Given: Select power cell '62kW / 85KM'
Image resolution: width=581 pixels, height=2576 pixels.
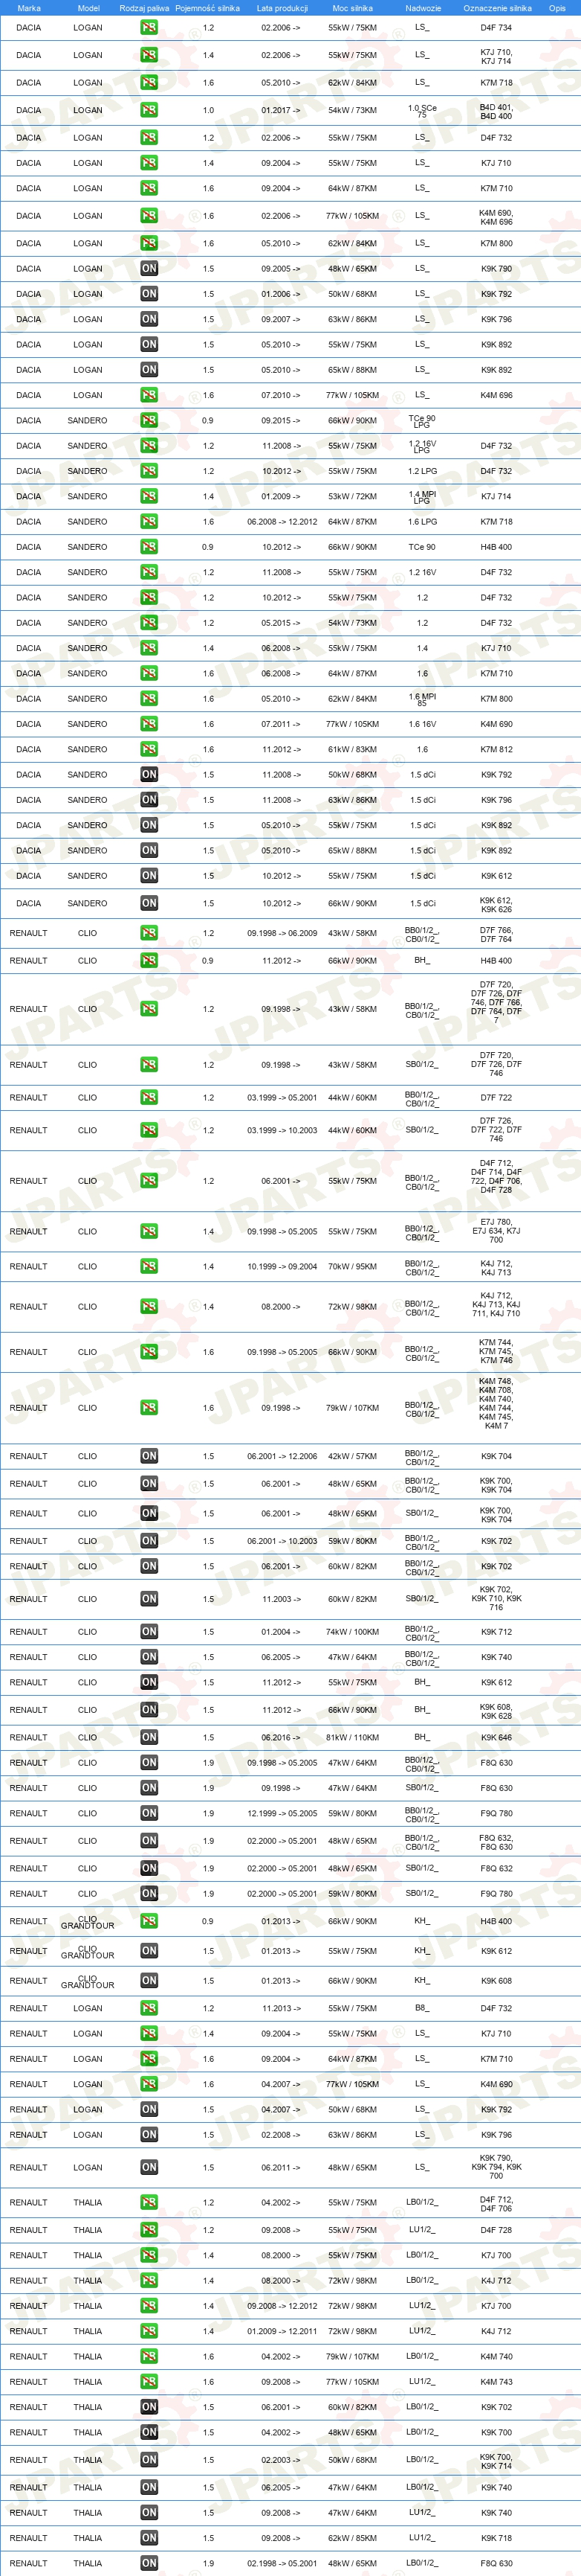Looking at the screenshot, I should click(352, 2537).
